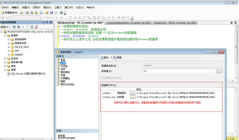Click the Execute (执行) button
Viewport: 239px width, 140px height.
pos(49,18)
